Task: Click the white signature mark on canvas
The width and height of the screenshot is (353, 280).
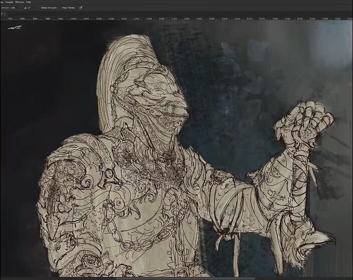Action: pos(15,27)
